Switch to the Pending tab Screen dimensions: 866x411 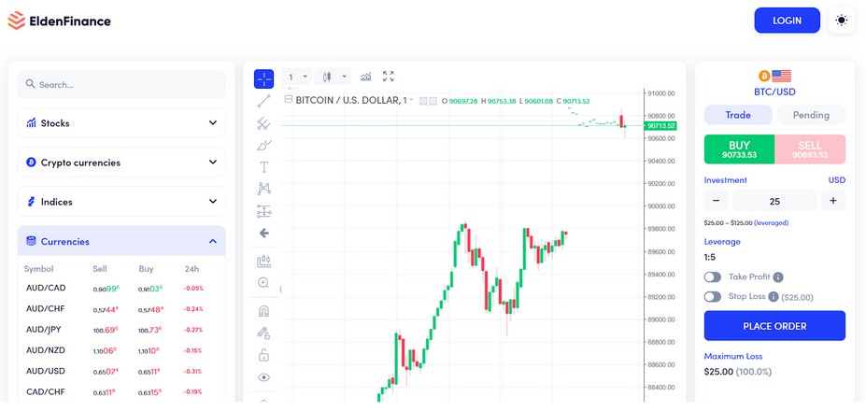click(x=811, y=115)
